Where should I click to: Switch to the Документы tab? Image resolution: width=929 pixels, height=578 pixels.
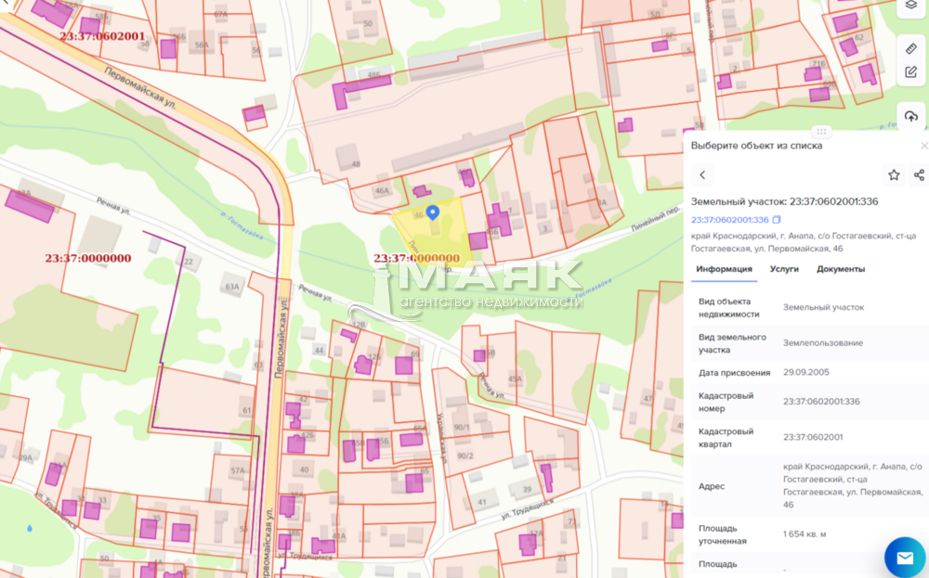click(x=841, y=269)
